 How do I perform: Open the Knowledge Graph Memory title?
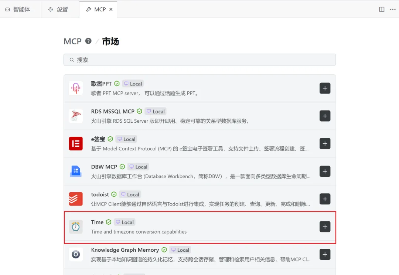click(125, 250)
